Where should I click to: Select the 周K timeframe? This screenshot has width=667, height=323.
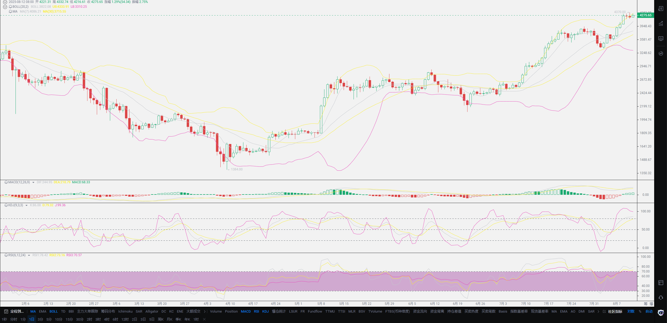161,319
